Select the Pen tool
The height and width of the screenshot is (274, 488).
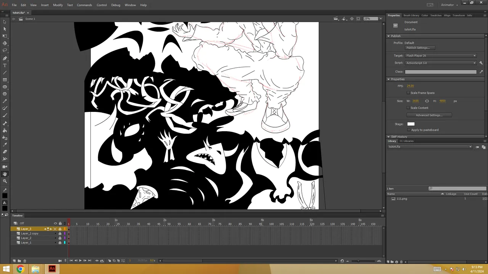click(5, 58)
